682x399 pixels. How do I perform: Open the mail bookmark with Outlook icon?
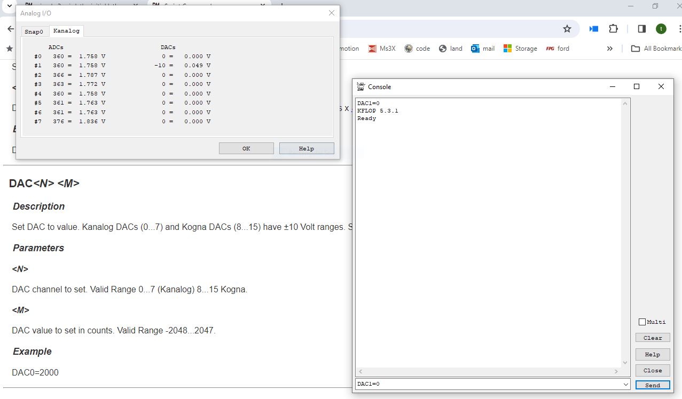pos(483,49)
